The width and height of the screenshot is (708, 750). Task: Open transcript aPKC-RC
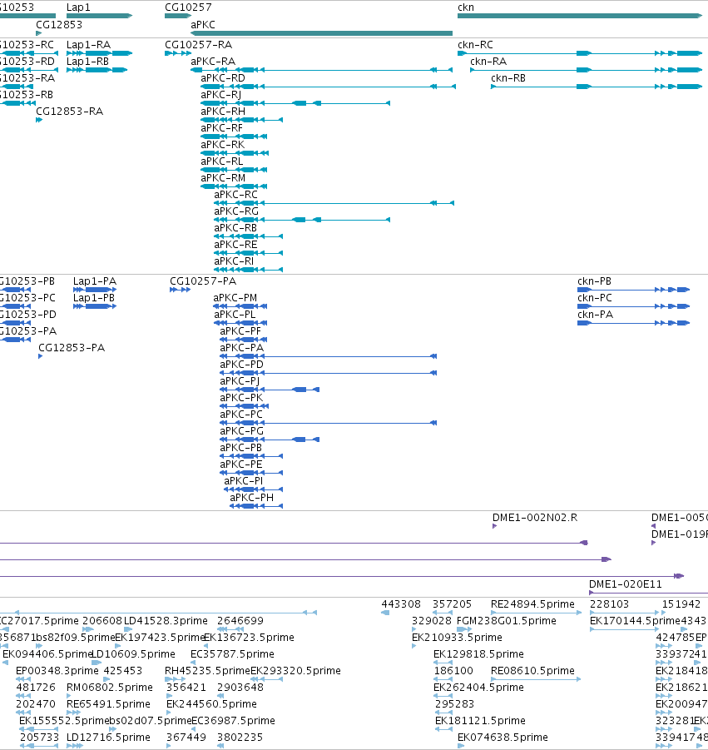(x=235, y=195)
